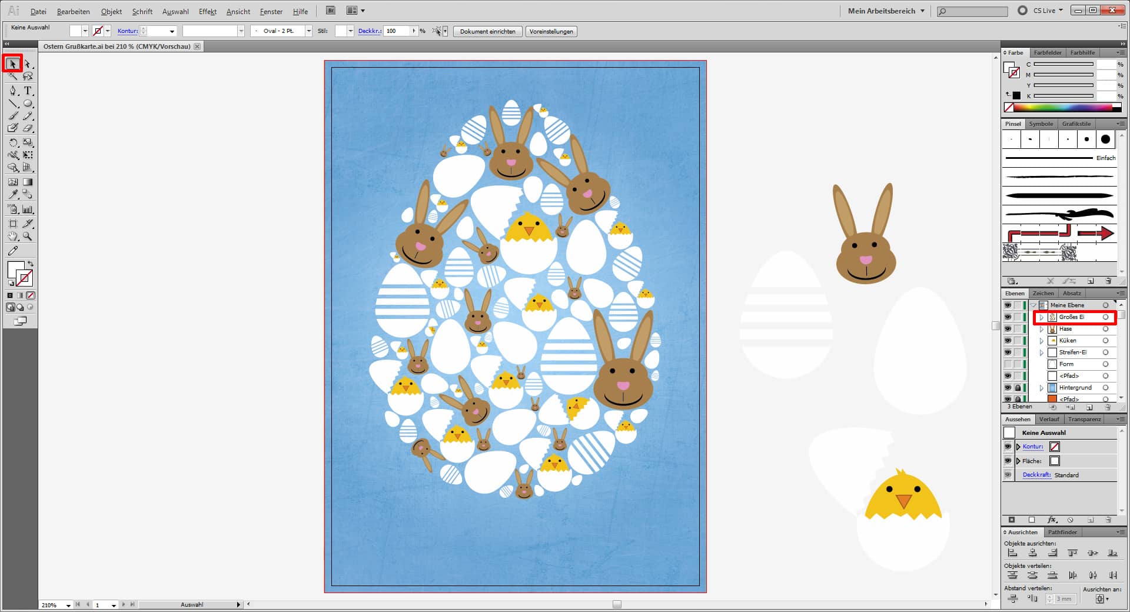1130x612 pixels.
Task: Click the Dokument einrichten button
Action: click(x=487, y=31)
